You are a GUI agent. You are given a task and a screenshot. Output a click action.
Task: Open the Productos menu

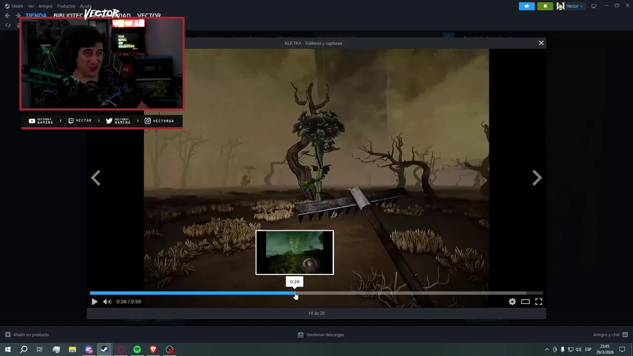[x=66, y=6]
